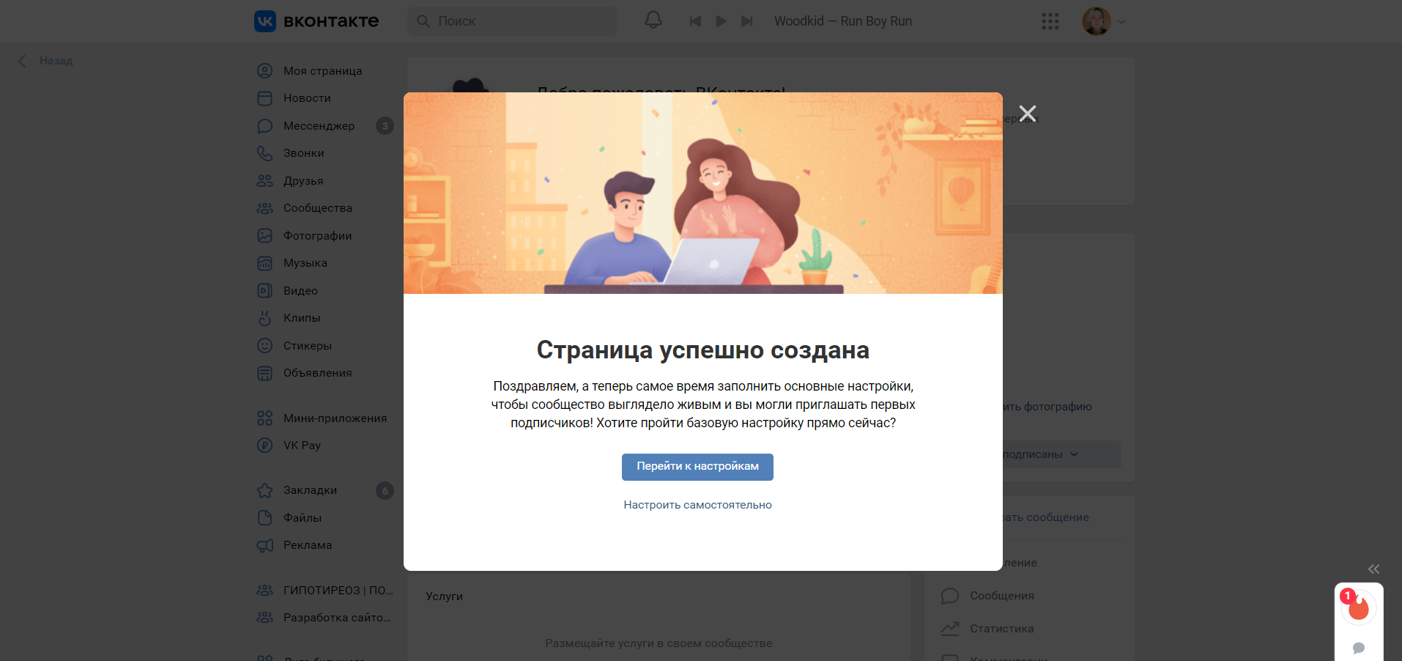Click the Друзья people icon
This screenshot has width=1402, height=661.
[264, 181]
